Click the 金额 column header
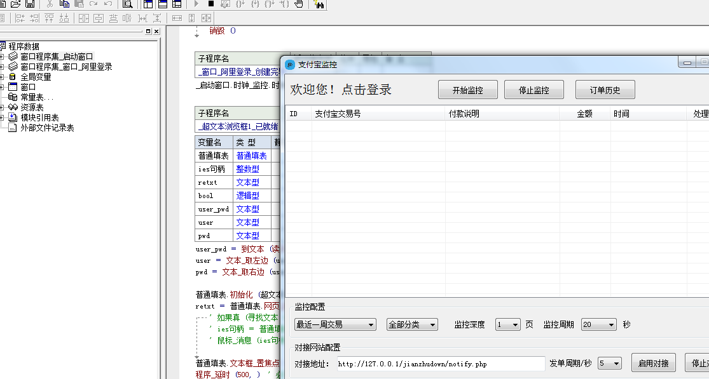Viewport: 709px width, 379px height. [x=584, y=114]
